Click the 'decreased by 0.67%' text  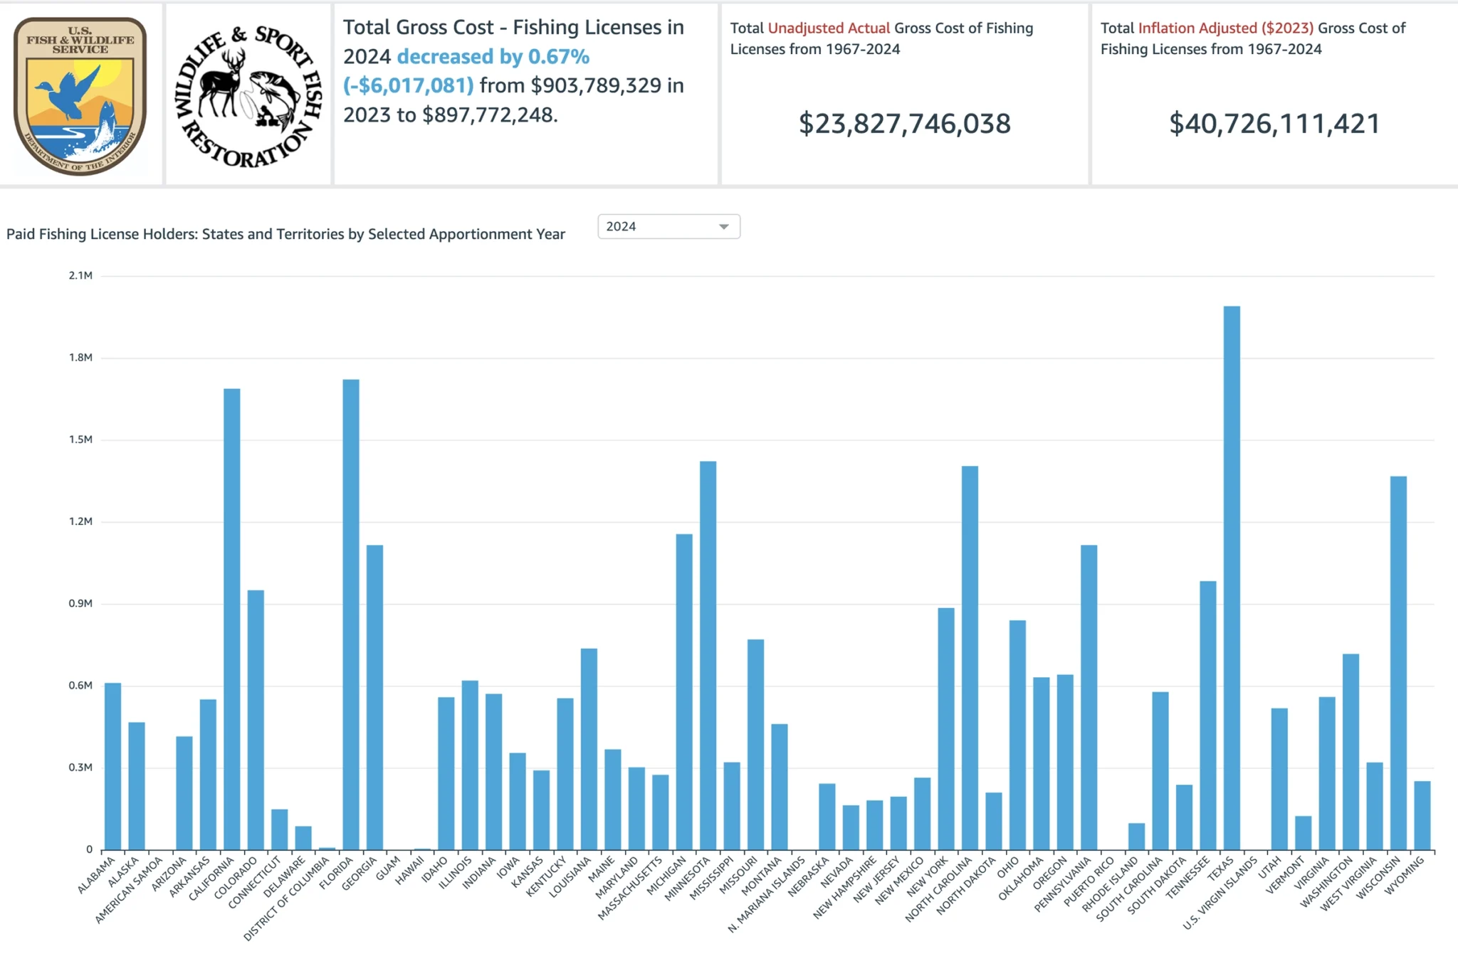click(x=493, y=56)
